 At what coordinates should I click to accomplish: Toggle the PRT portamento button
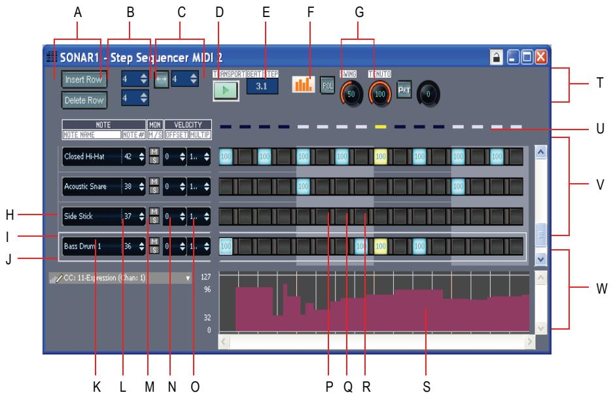404,90
